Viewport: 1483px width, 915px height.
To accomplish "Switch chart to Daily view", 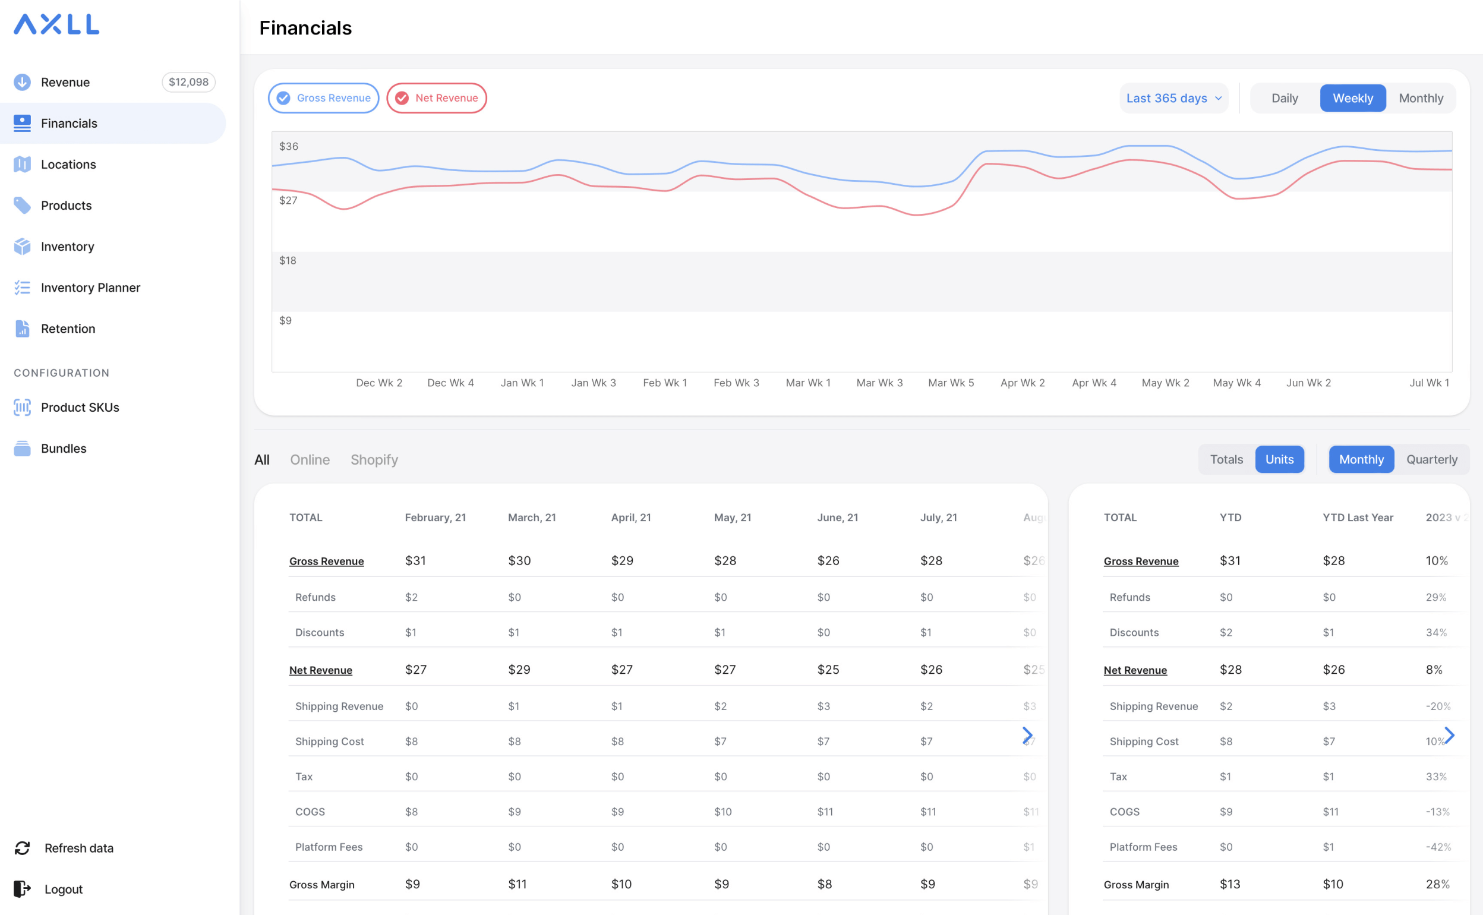I will tap(1285, 98).
